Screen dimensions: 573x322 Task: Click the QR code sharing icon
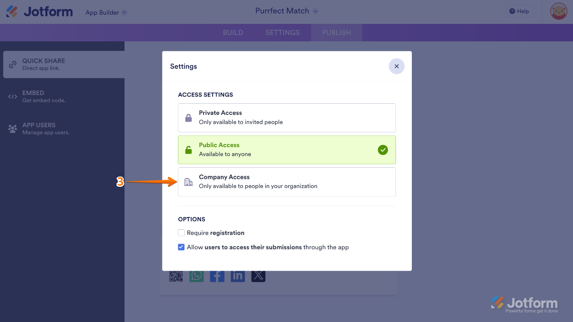click(x=176, y=275)
